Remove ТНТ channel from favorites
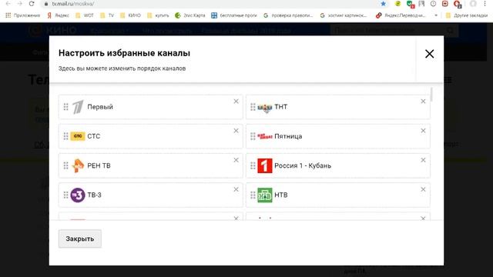The image size is (493, 277). (x=423, y=101)
